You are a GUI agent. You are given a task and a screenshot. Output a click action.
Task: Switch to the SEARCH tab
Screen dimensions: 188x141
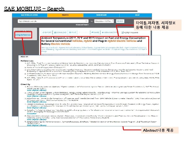(65, 15)
